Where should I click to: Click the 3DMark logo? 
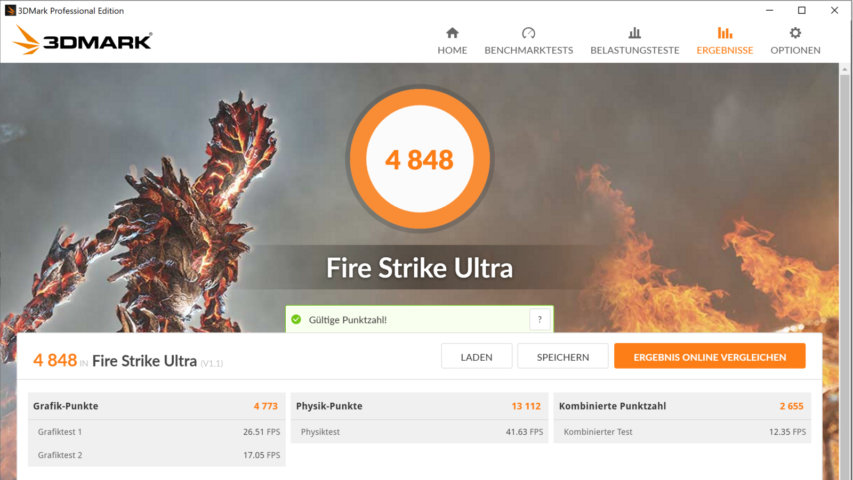point(82,40)
